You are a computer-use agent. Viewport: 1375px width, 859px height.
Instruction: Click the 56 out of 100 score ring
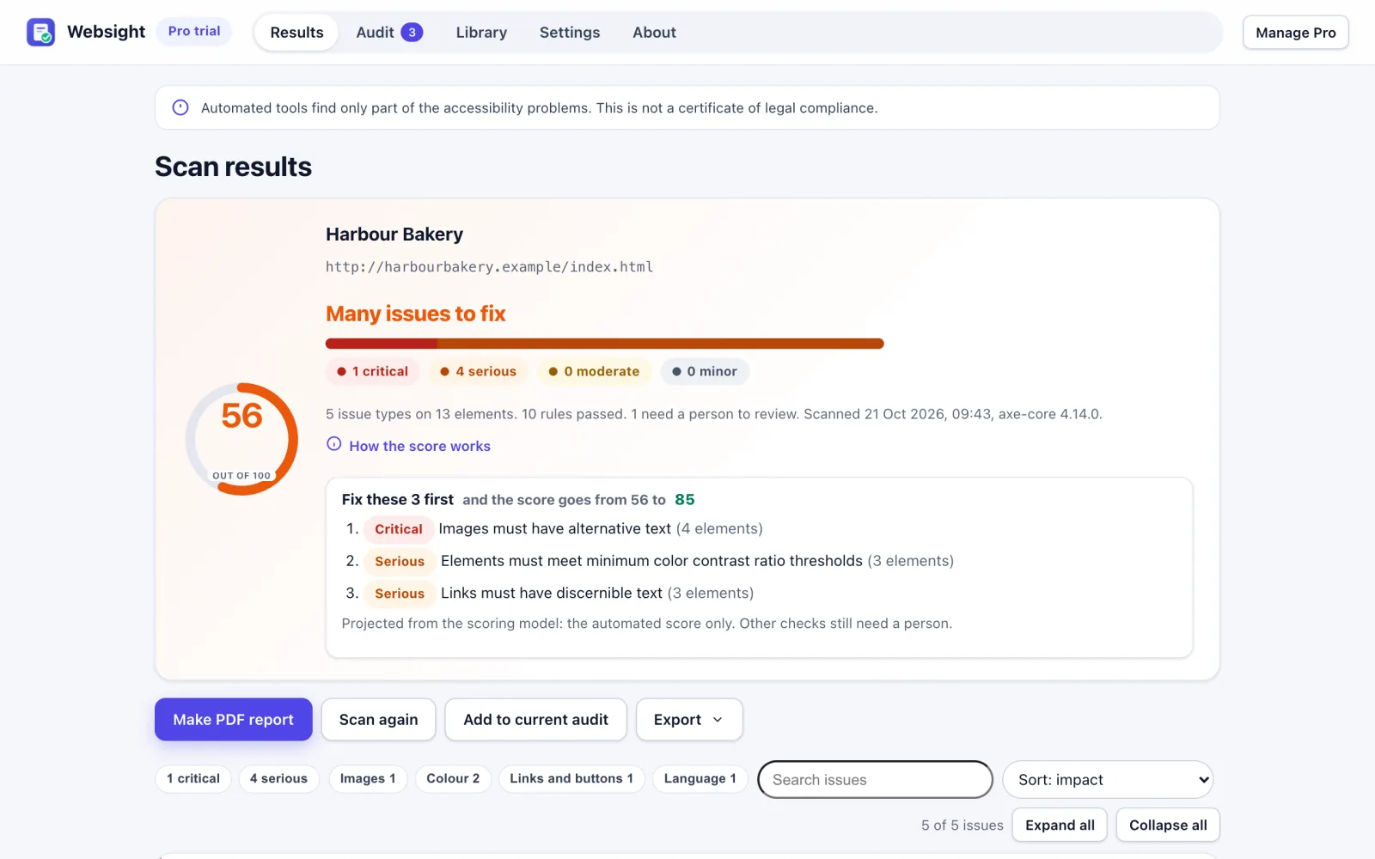241,439
